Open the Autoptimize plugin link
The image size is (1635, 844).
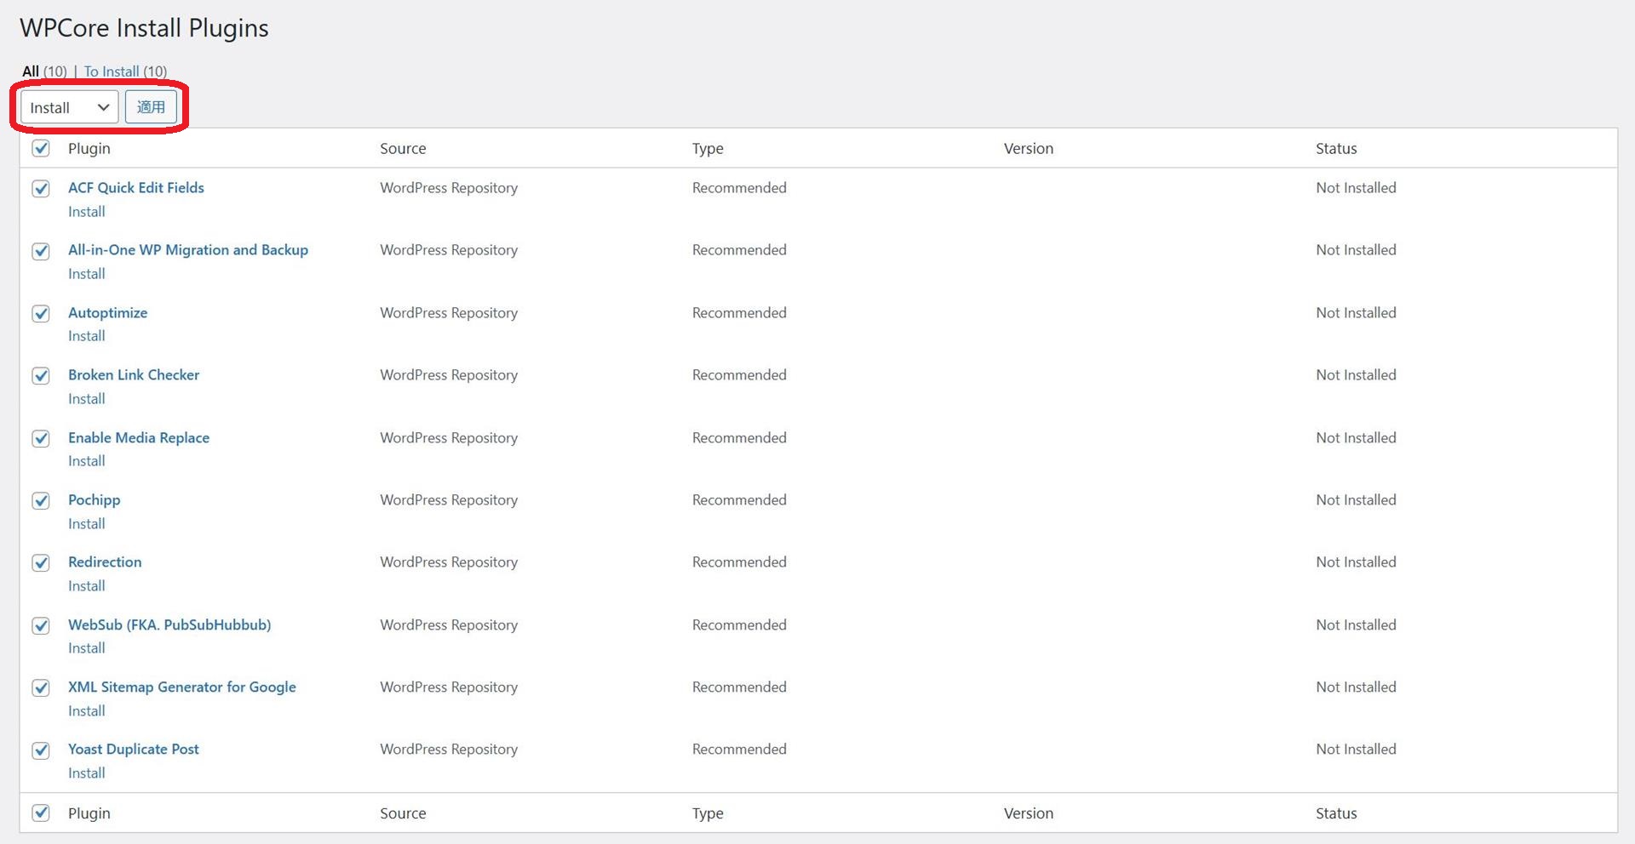click(107, 313)
